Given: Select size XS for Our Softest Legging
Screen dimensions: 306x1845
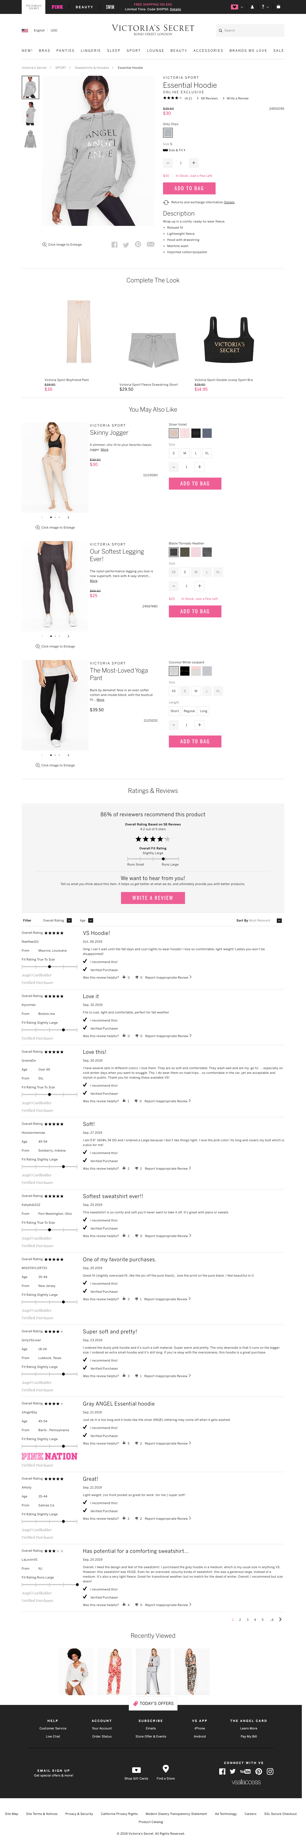Looking at the screenshot, I should point(173,571).
